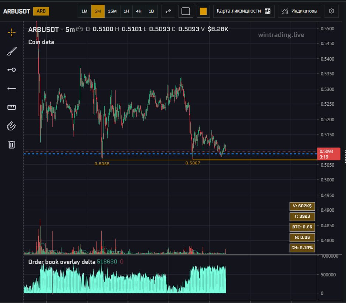Click the orange color swatch
The width and height of the screenshot is (346, 303).
203,11
